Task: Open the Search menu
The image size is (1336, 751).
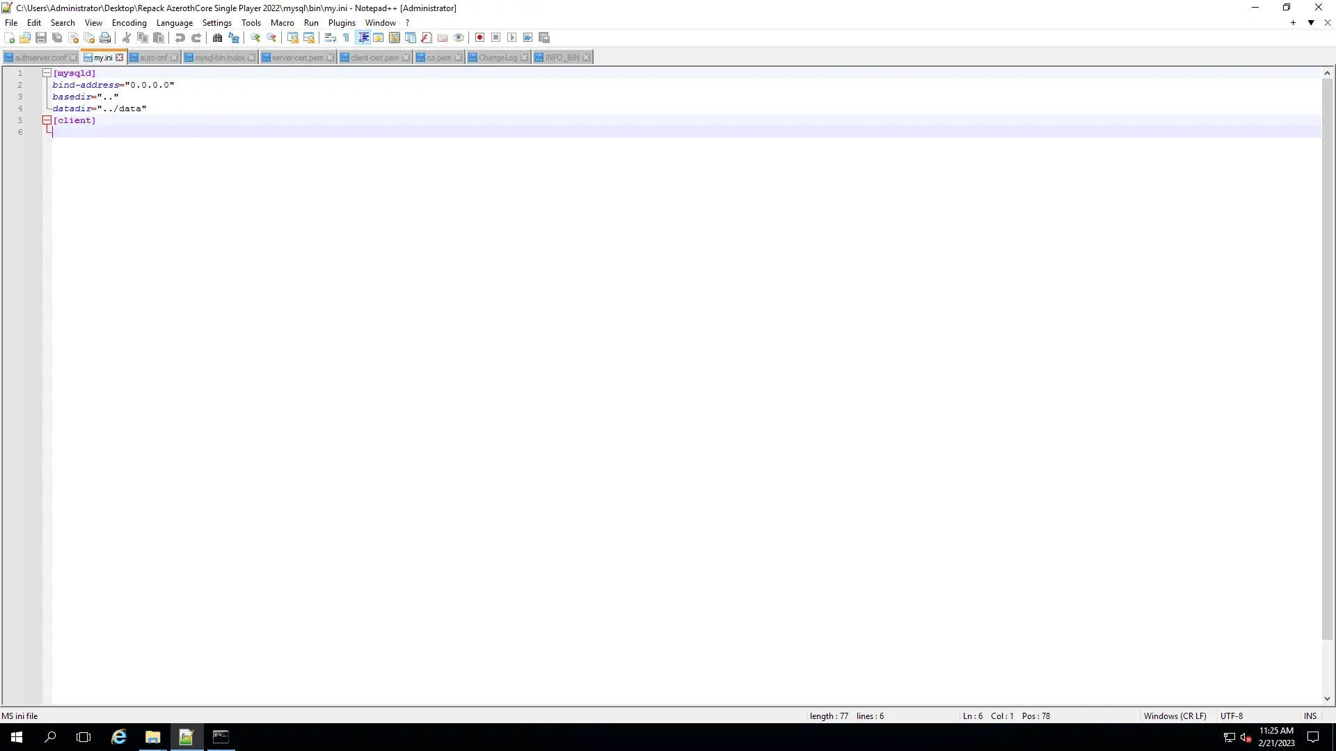Action: [x=63, y=23]
